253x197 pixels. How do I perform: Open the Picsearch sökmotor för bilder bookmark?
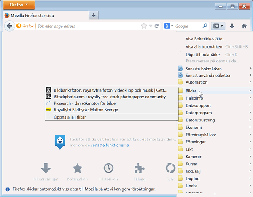click(111, 103)
